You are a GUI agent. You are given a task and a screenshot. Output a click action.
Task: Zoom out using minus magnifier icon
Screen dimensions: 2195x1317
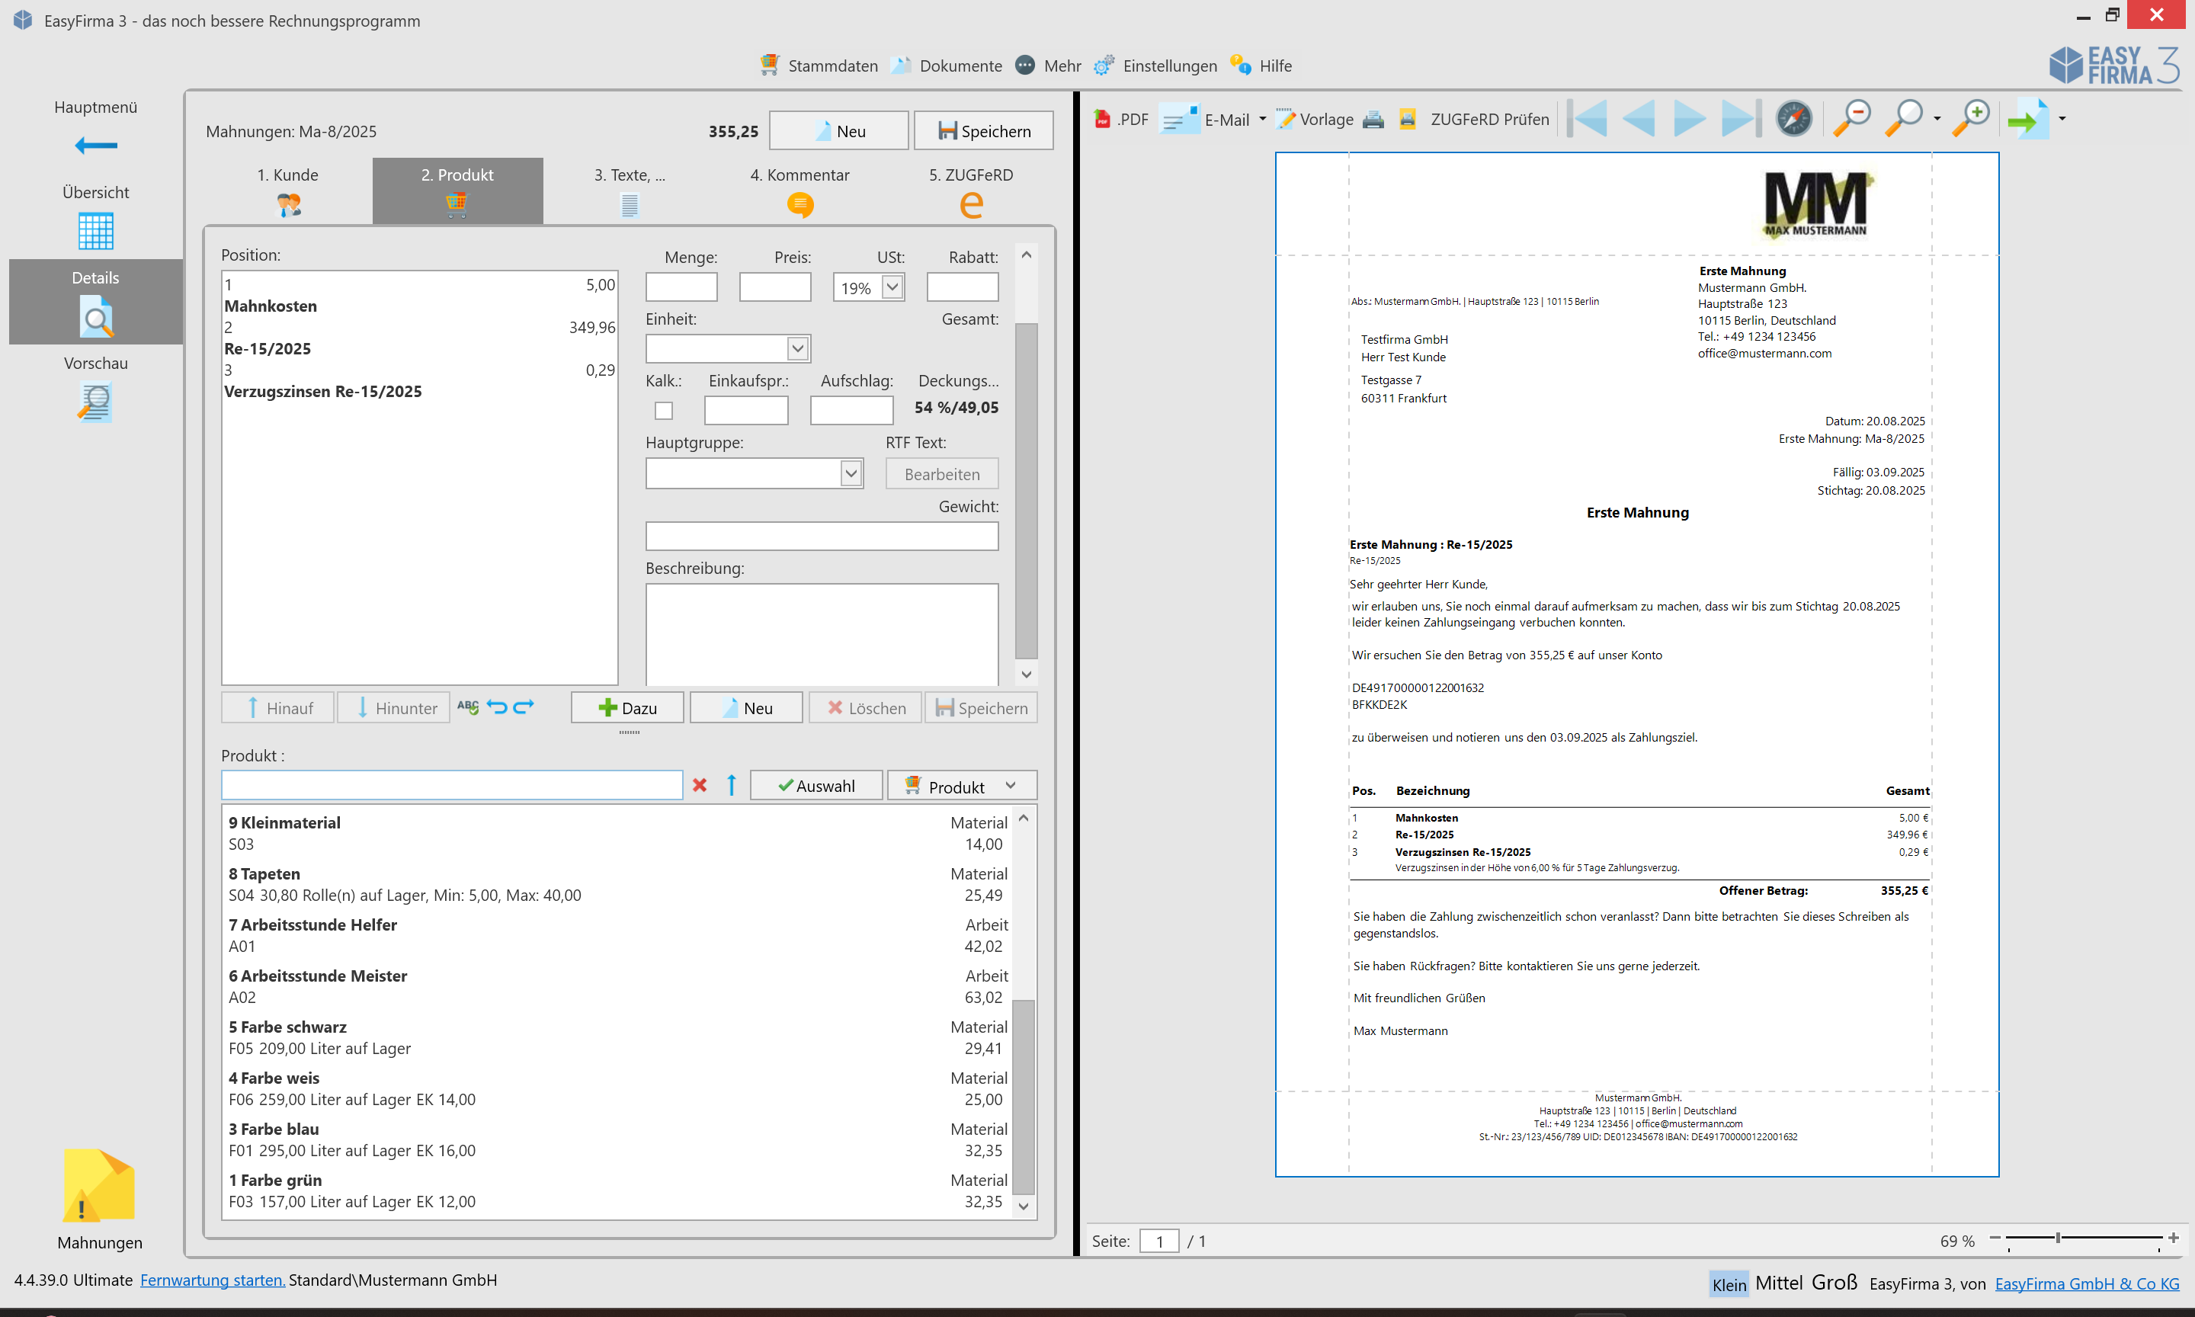point(1851,119)
